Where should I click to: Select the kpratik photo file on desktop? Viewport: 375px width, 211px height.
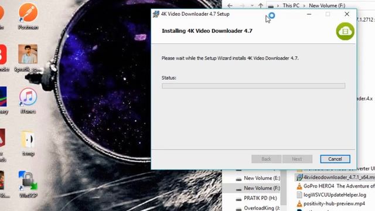pos(28,59)
